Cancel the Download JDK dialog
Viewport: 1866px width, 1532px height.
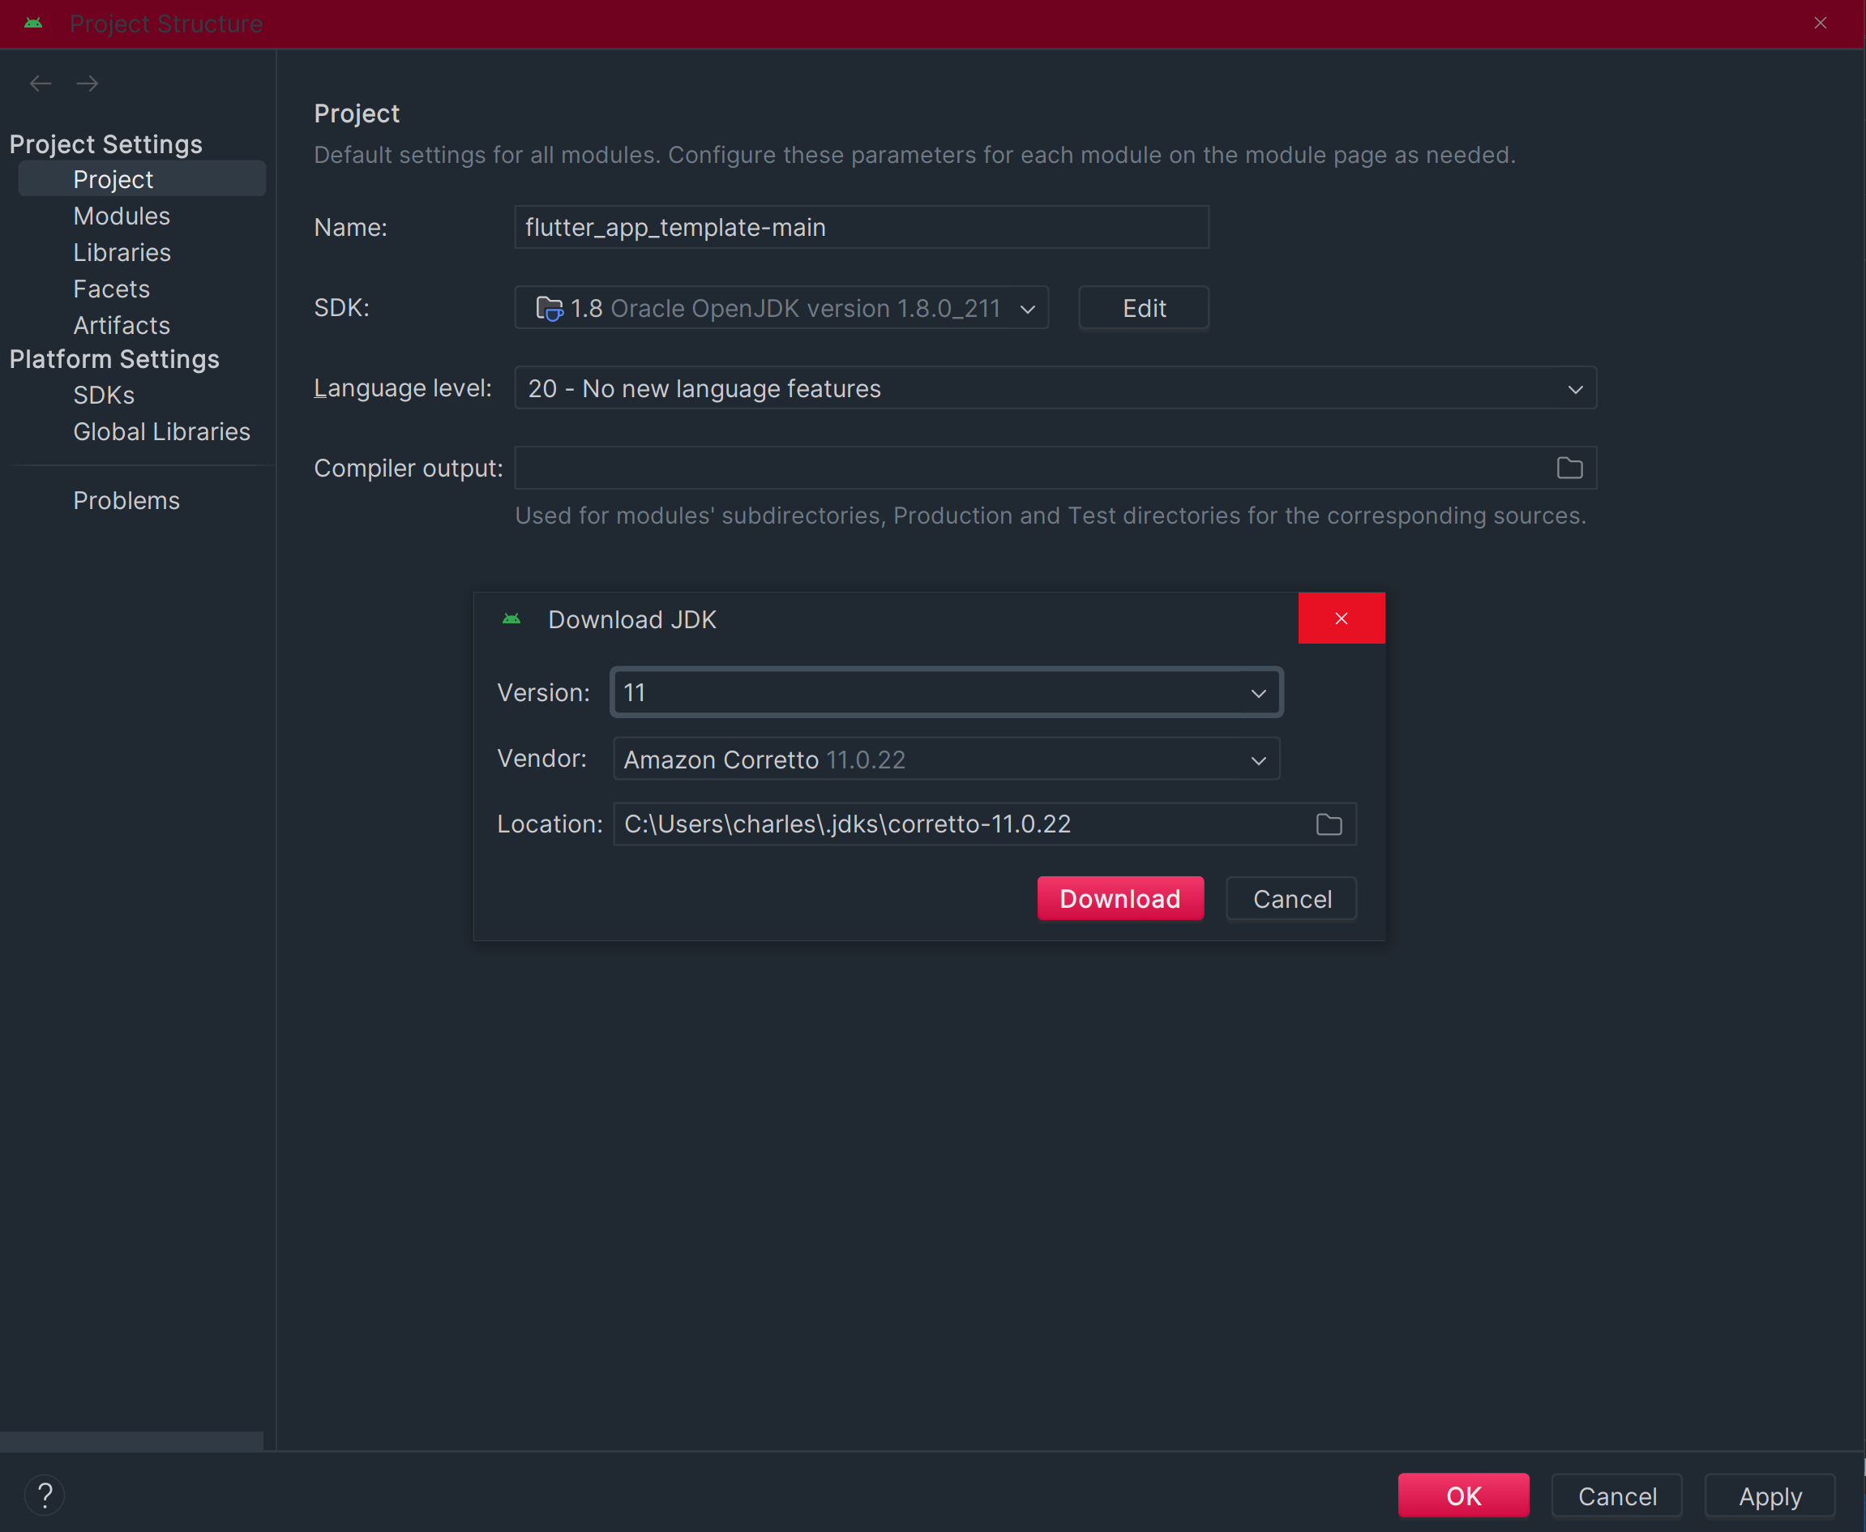[1291, 898]
